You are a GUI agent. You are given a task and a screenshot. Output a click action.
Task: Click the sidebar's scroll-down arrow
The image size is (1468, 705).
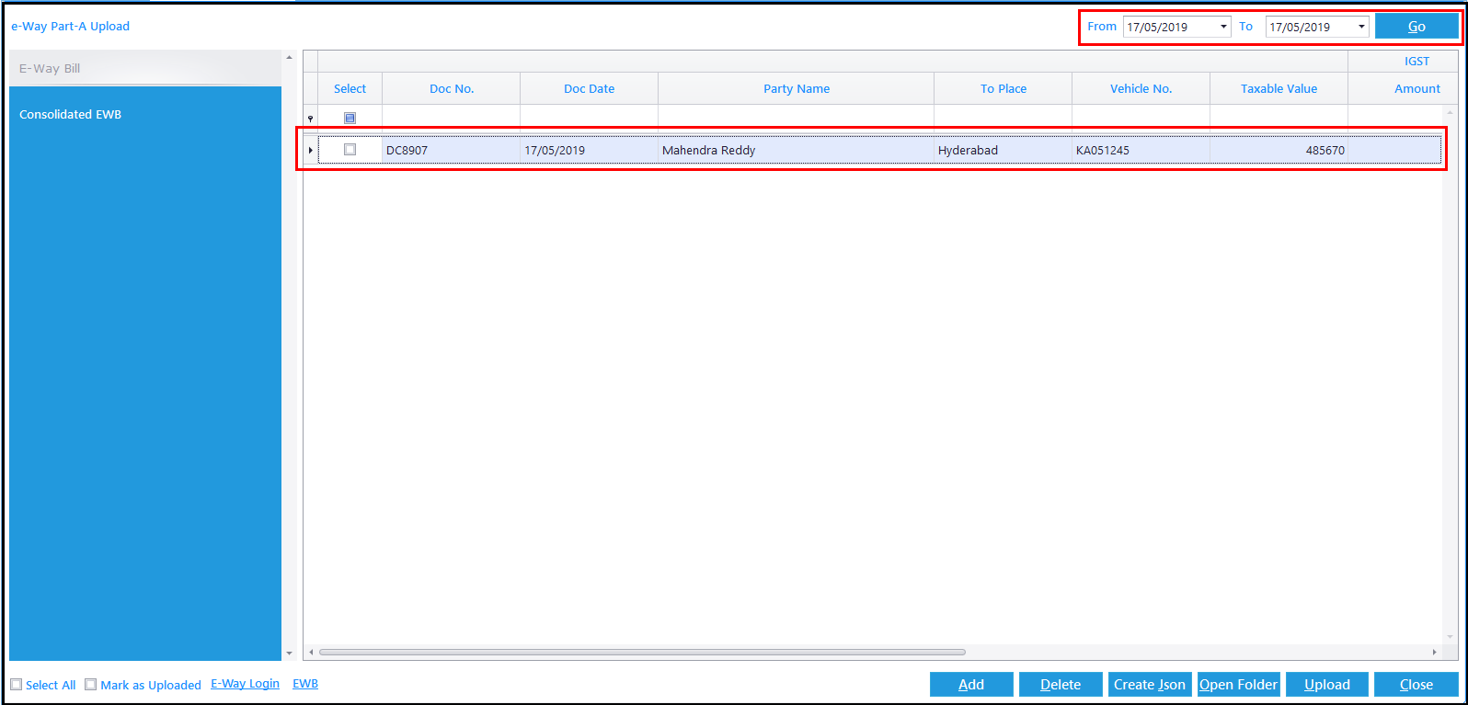(289, 654)
